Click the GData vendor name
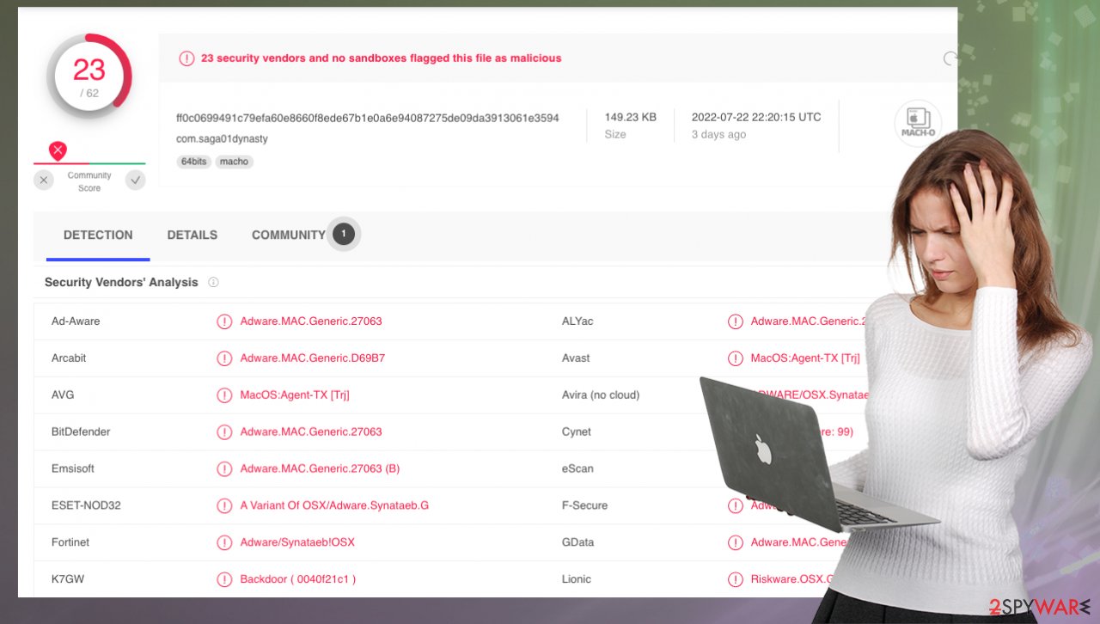This screenshot has height=624, width=1100. click(577, 542)
